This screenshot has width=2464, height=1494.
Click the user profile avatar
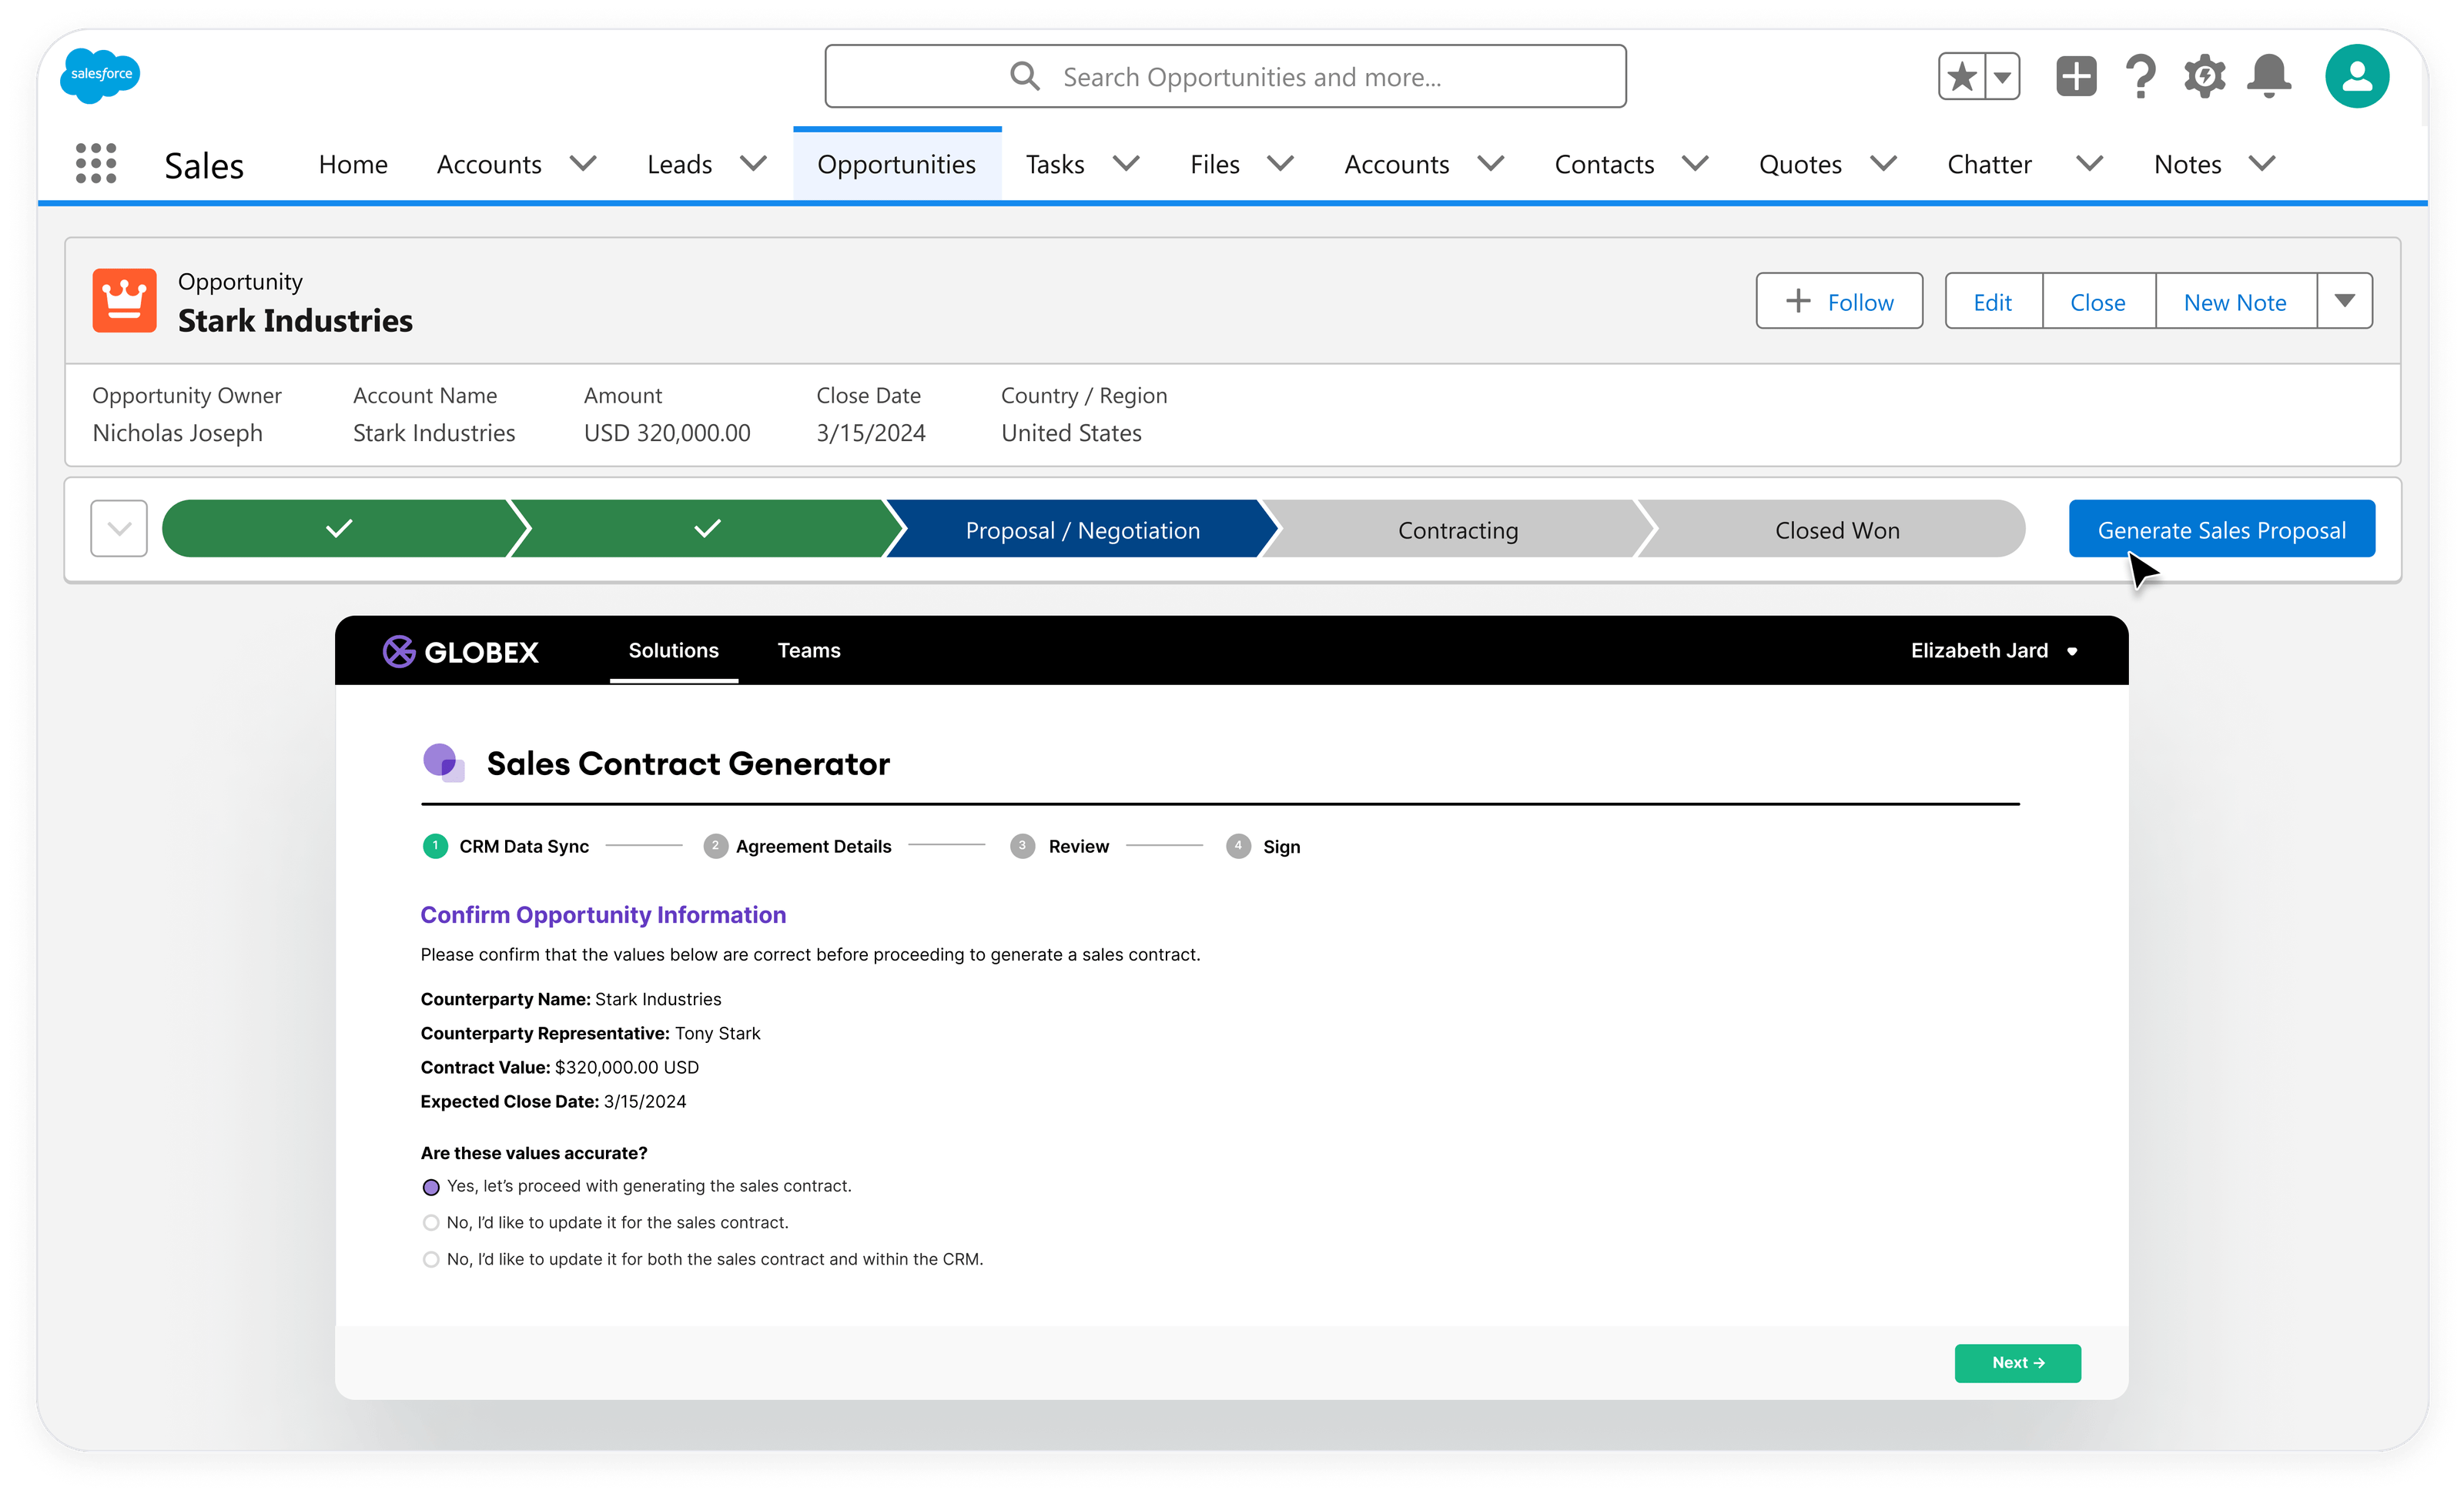tap(2356, 76)
